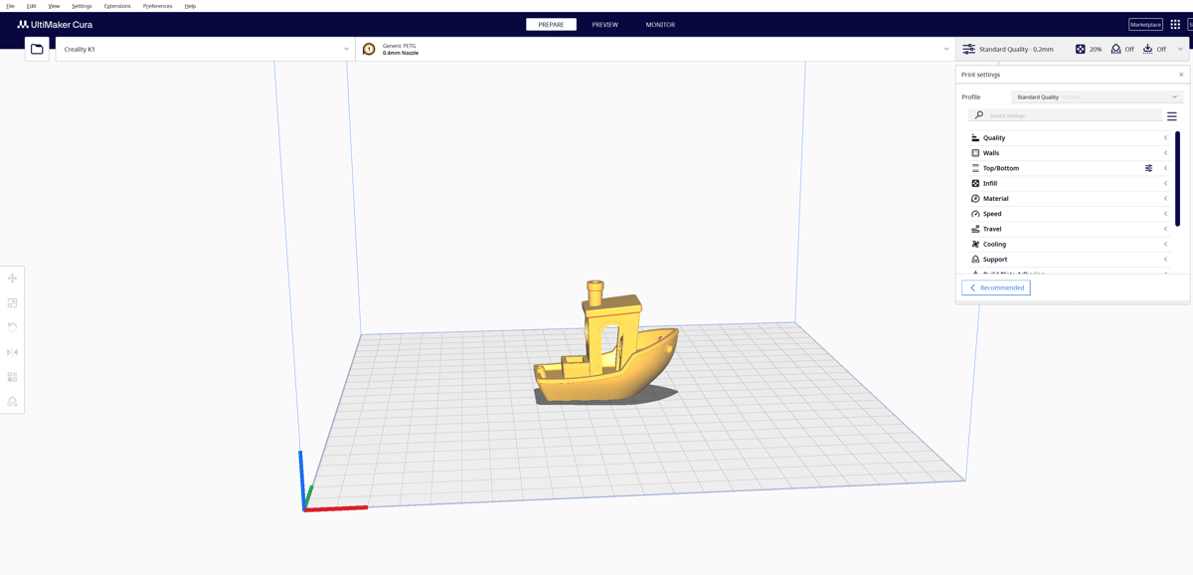Open the Creality K1 printer dropdown
This screenshot has height=575, width=1193.
click(x=206, y=49)
